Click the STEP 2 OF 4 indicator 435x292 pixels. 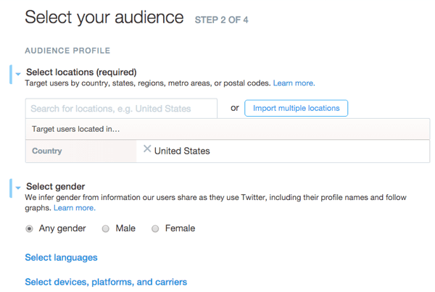(x=221, y=20)
